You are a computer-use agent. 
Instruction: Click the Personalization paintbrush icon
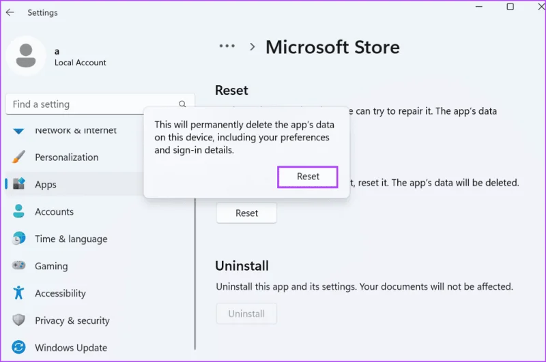click(18, 157)
